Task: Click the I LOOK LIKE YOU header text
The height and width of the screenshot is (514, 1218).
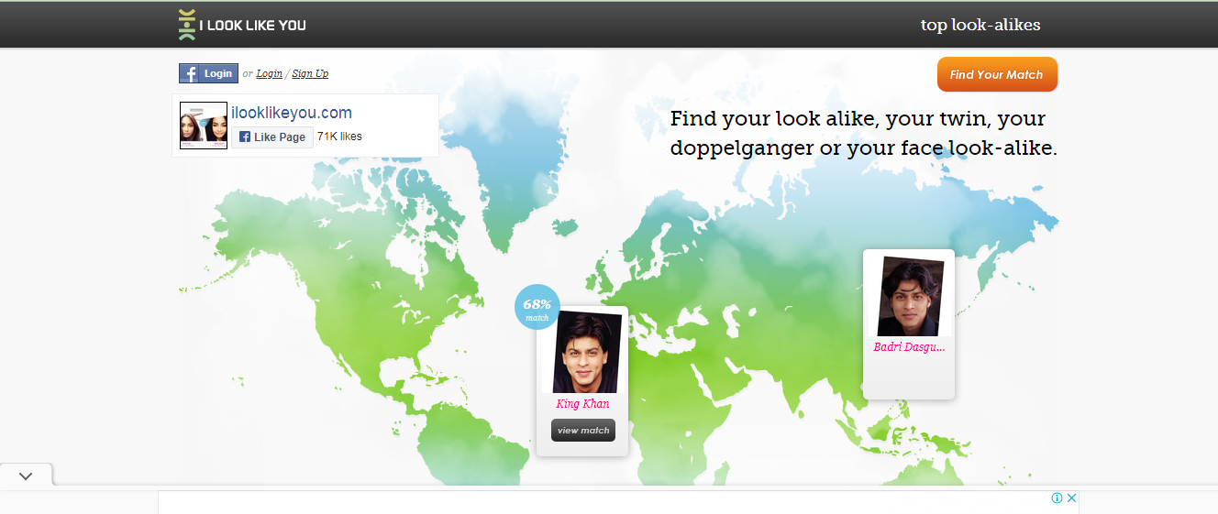Action: 256,26
